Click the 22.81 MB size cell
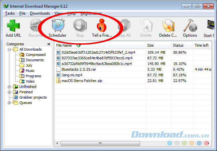Screen dimensions: 217x151 click(155, 81)
